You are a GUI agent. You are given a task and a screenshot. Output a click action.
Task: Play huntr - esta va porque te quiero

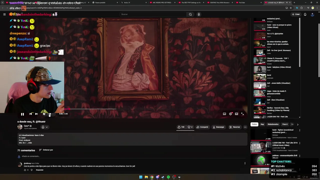[x=276, y=27]
